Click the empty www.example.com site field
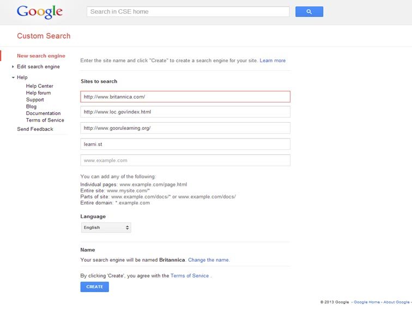Image resolution: width=412 pixels, height=309 pixels. click(x=185, y=160)
